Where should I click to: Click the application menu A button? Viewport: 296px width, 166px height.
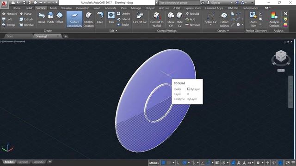(4, 4)
